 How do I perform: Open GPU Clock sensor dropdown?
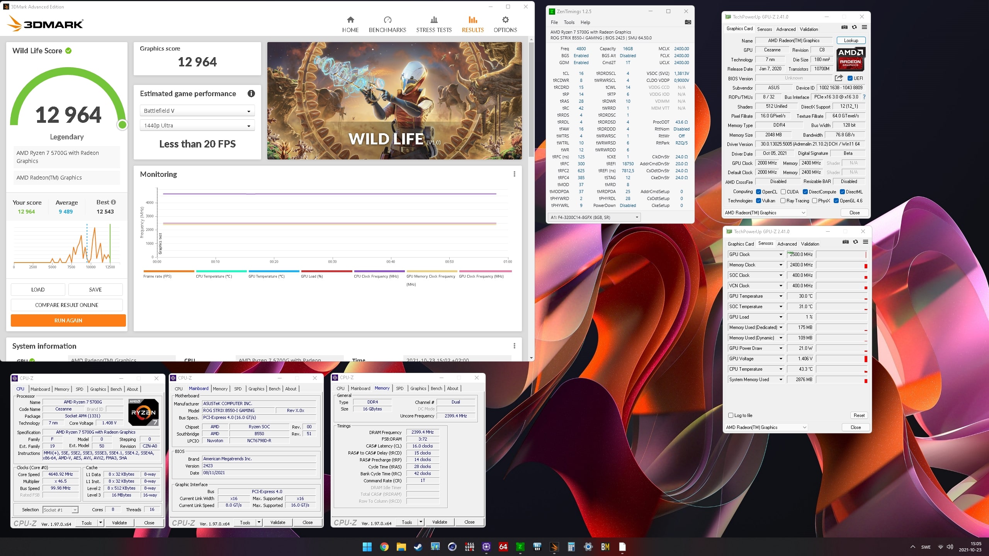click(x=781, y=254)
